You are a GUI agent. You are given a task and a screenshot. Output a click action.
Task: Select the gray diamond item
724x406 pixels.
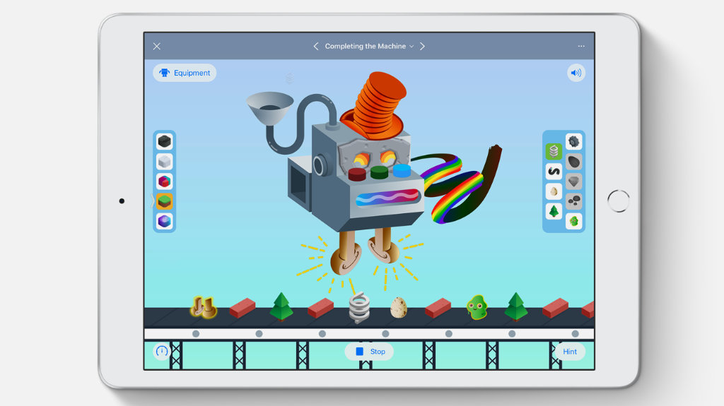[574, 181]
